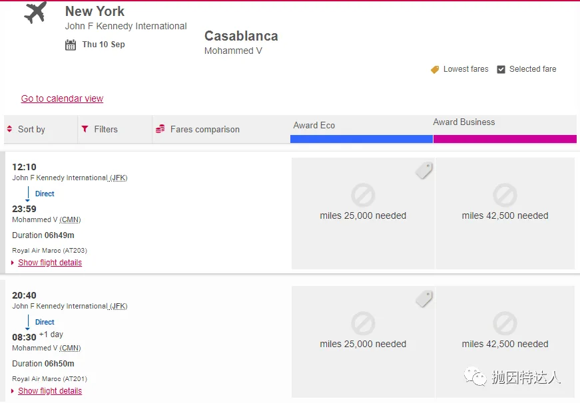
Task: Open the Filters menu
Action: (x=105, y=130)
